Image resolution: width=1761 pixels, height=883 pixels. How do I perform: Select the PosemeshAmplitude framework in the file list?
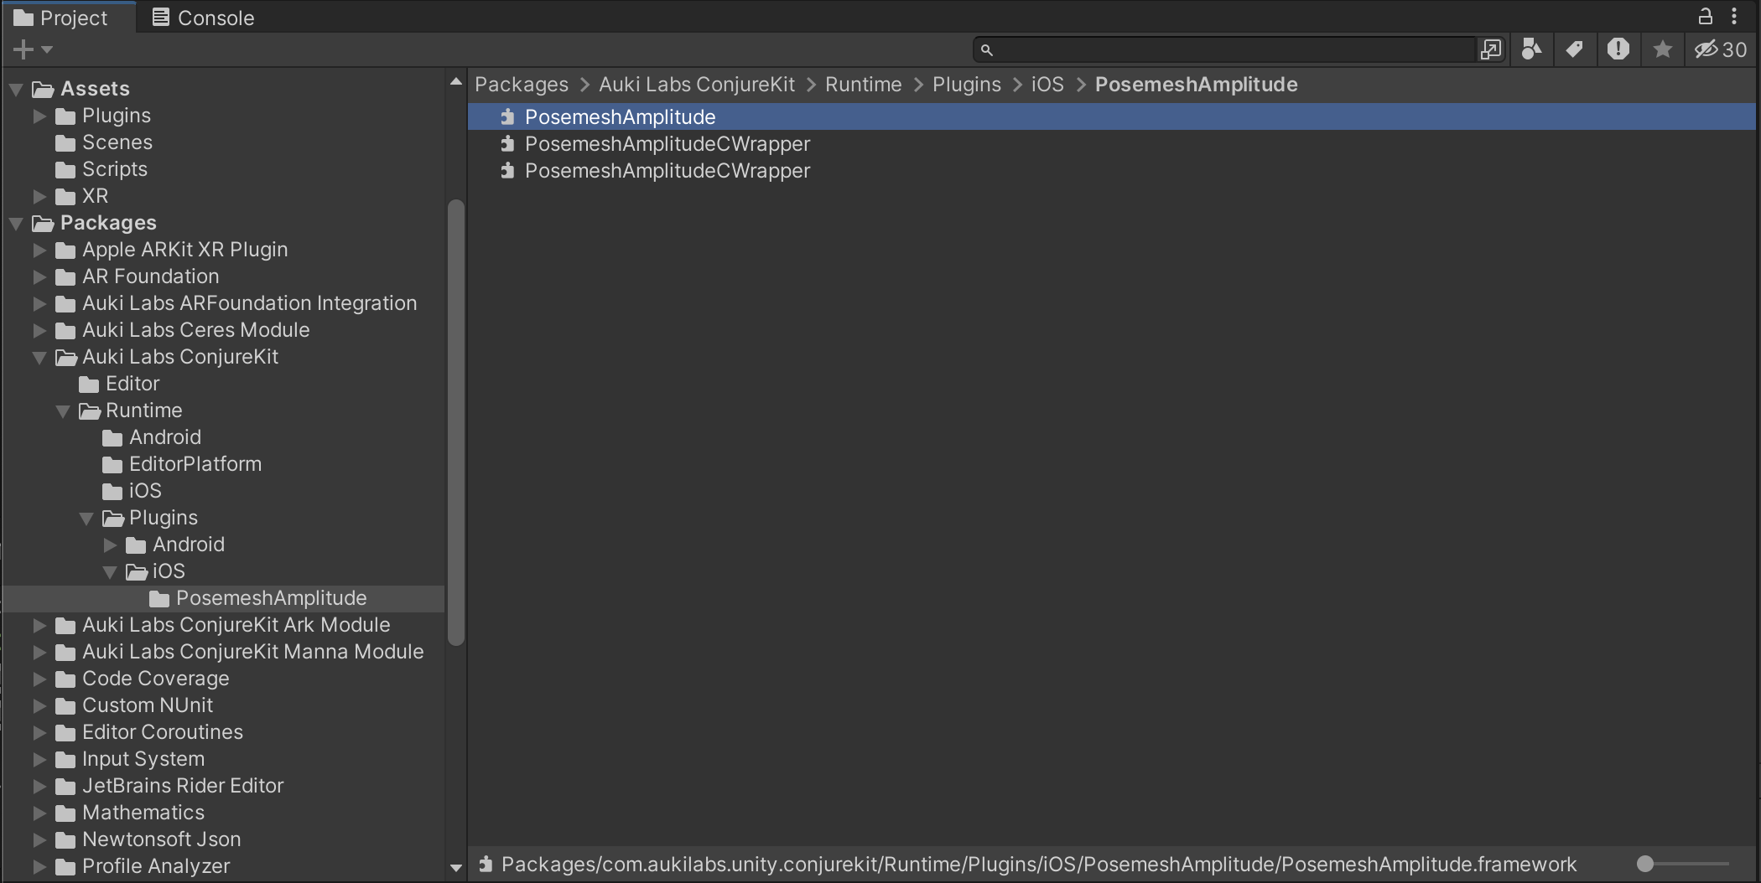(x=1111, y=116)
